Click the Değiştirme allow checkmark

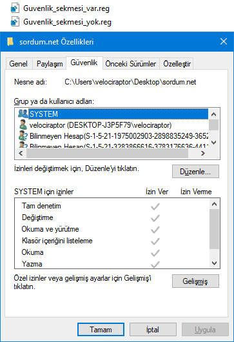pos(155,218)
